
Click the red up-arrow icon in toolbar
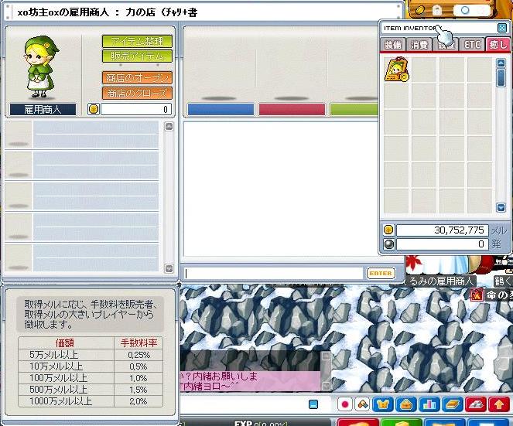499,404
